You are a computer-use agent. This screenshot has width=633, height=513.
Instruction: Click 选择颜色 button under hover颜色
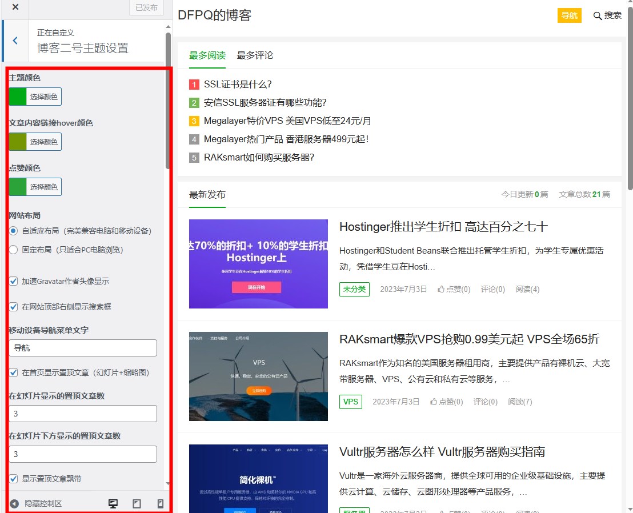(43, 142)
